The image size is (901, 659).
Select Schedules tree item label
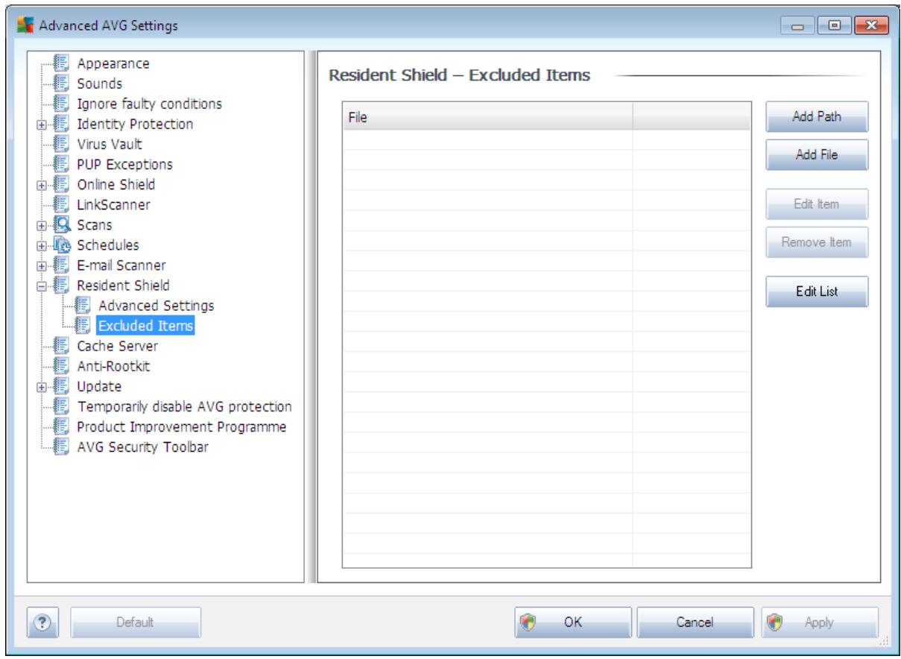(107, 245)
